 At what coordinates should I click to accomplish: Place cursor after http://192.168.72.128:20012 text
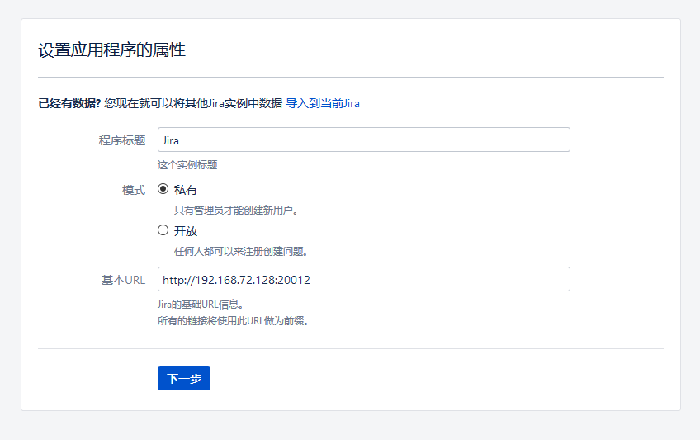tap(311, 280)
